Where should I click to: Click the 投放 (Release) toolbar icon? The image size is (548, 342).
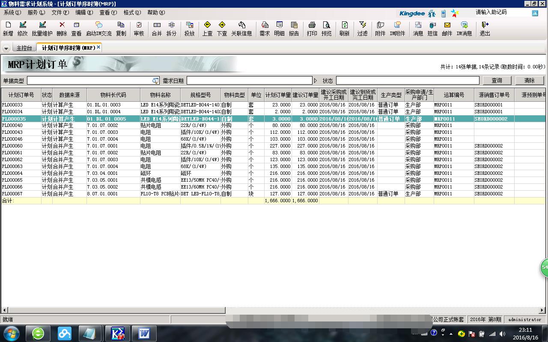tap(189, 28)
